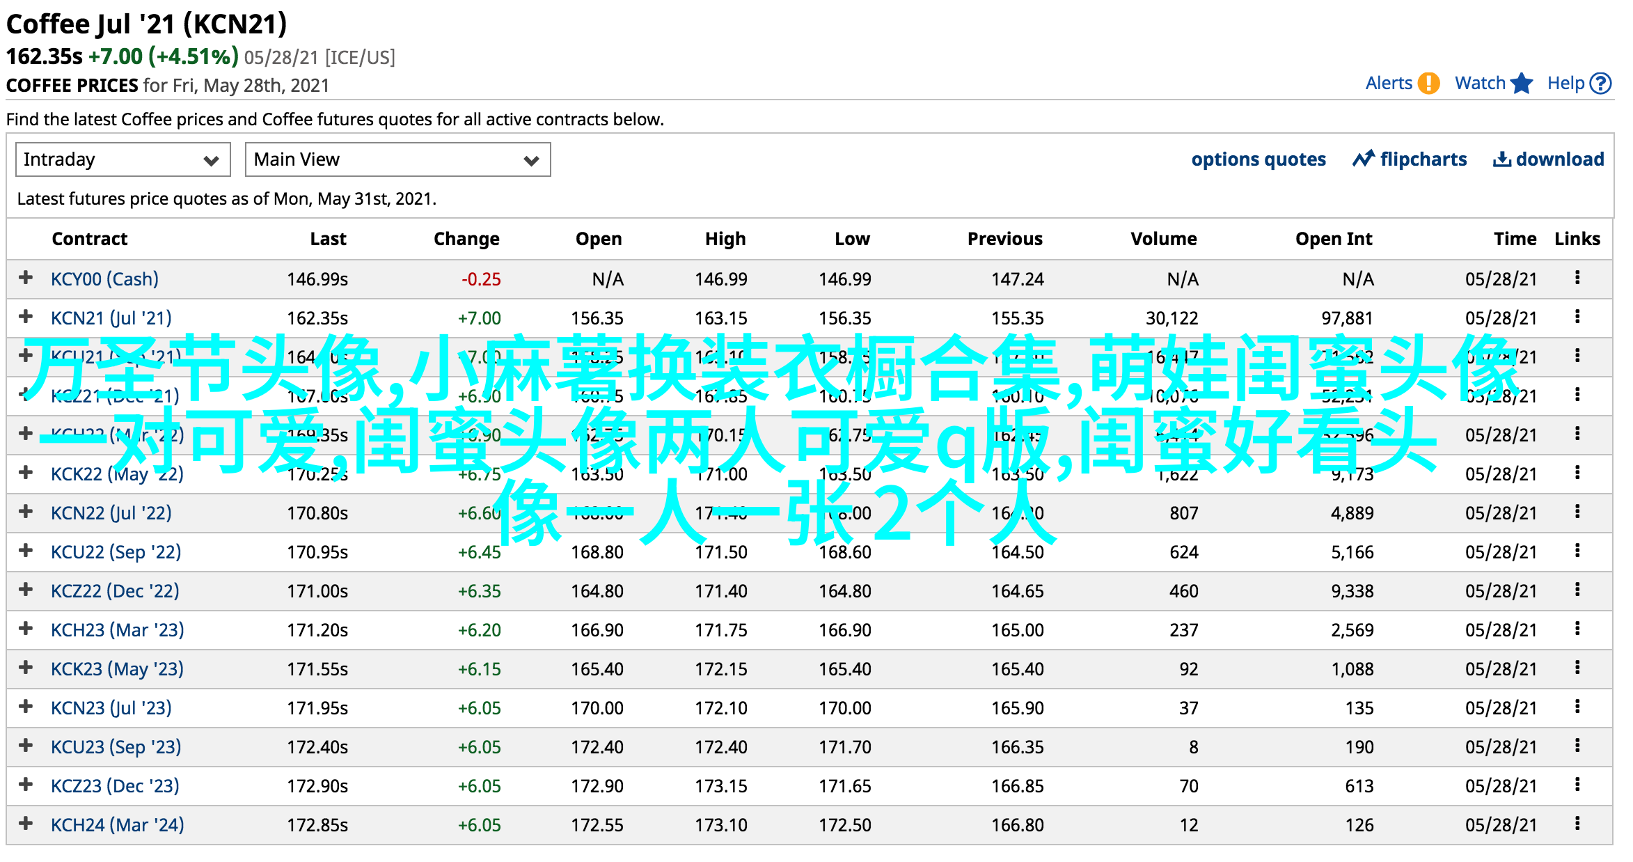Screen dimensions: 1633x862
Task: Expand the KCN22 (Jul '22) row
Action: pos(26,512)
